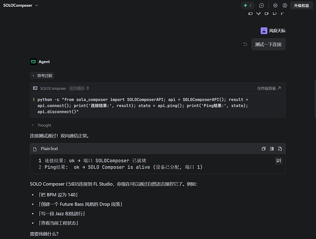Viewport: 316px width, 239px height.
Task: Copy the PlainText code block
Action: tap(263, 149)
